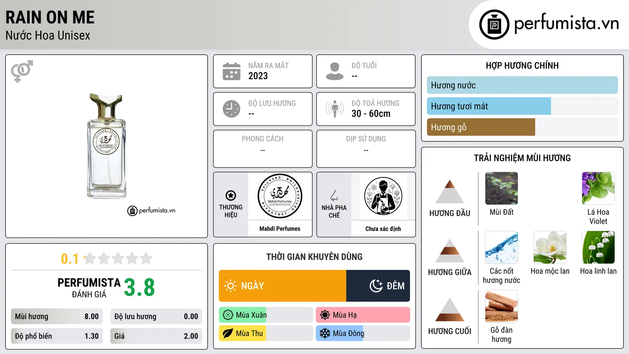Click the Hương giữa pyramid icon
Viewport: 629px width, 354px height.
(x=450, y=250)
